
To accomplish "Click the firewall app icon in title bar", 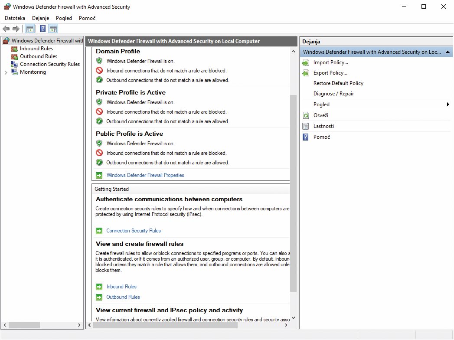I will [7, 7].
